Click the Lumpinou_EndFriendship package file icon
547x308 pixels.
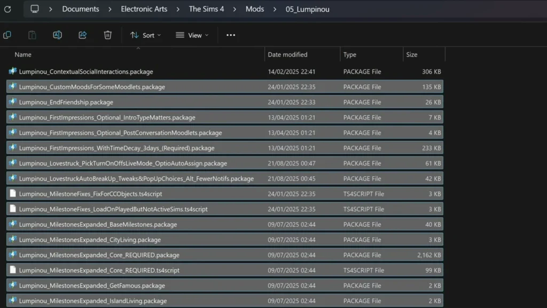click(13, 102)
